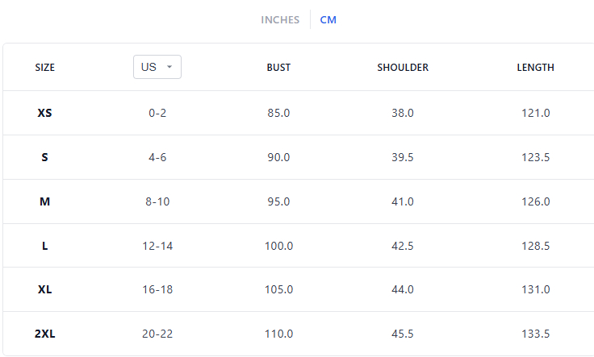Click the SHOULDER column header

(403, 68)
